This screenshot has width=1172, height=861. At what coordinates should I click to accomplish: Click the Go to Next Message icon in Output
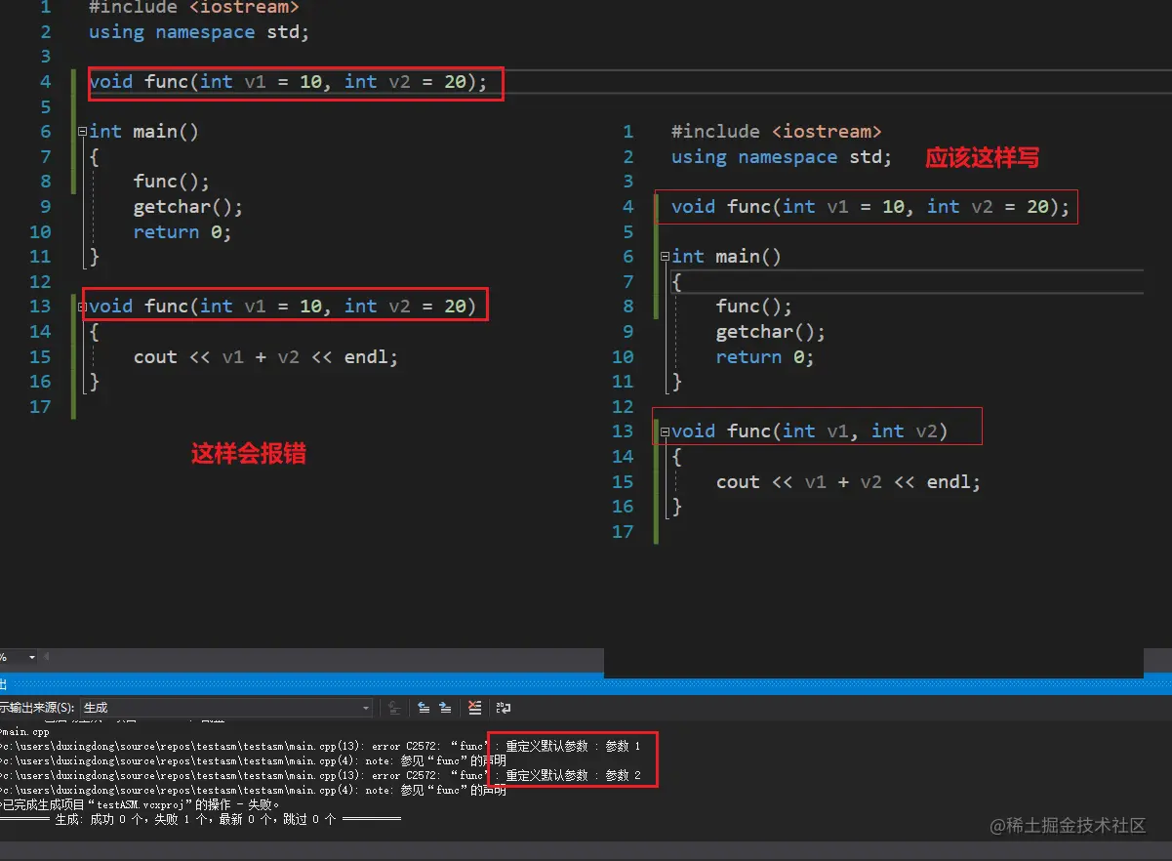tap(445, 708)
